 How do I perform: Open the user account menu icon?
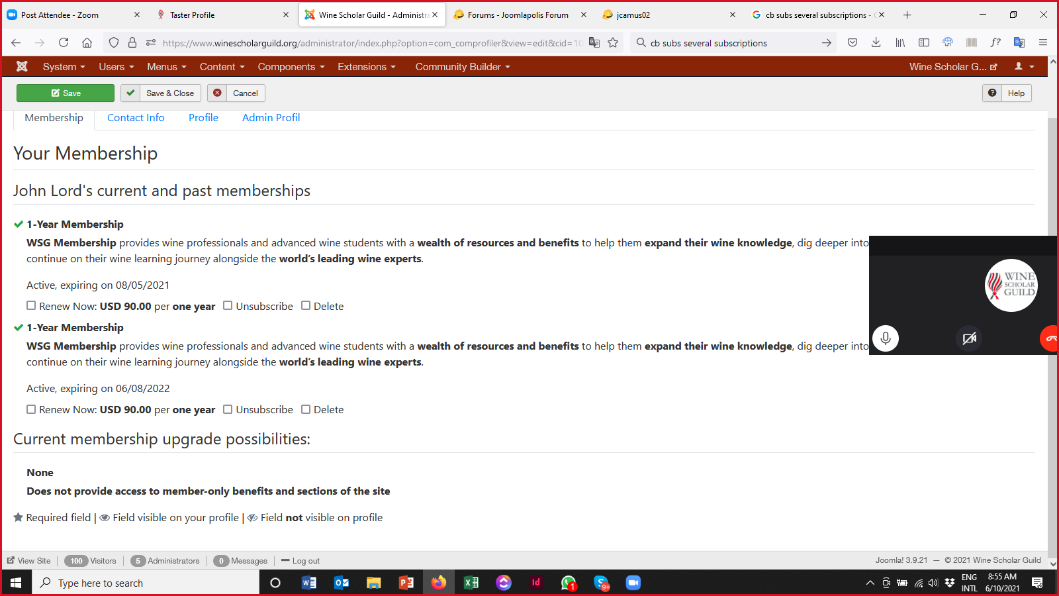coord(1024,66)
